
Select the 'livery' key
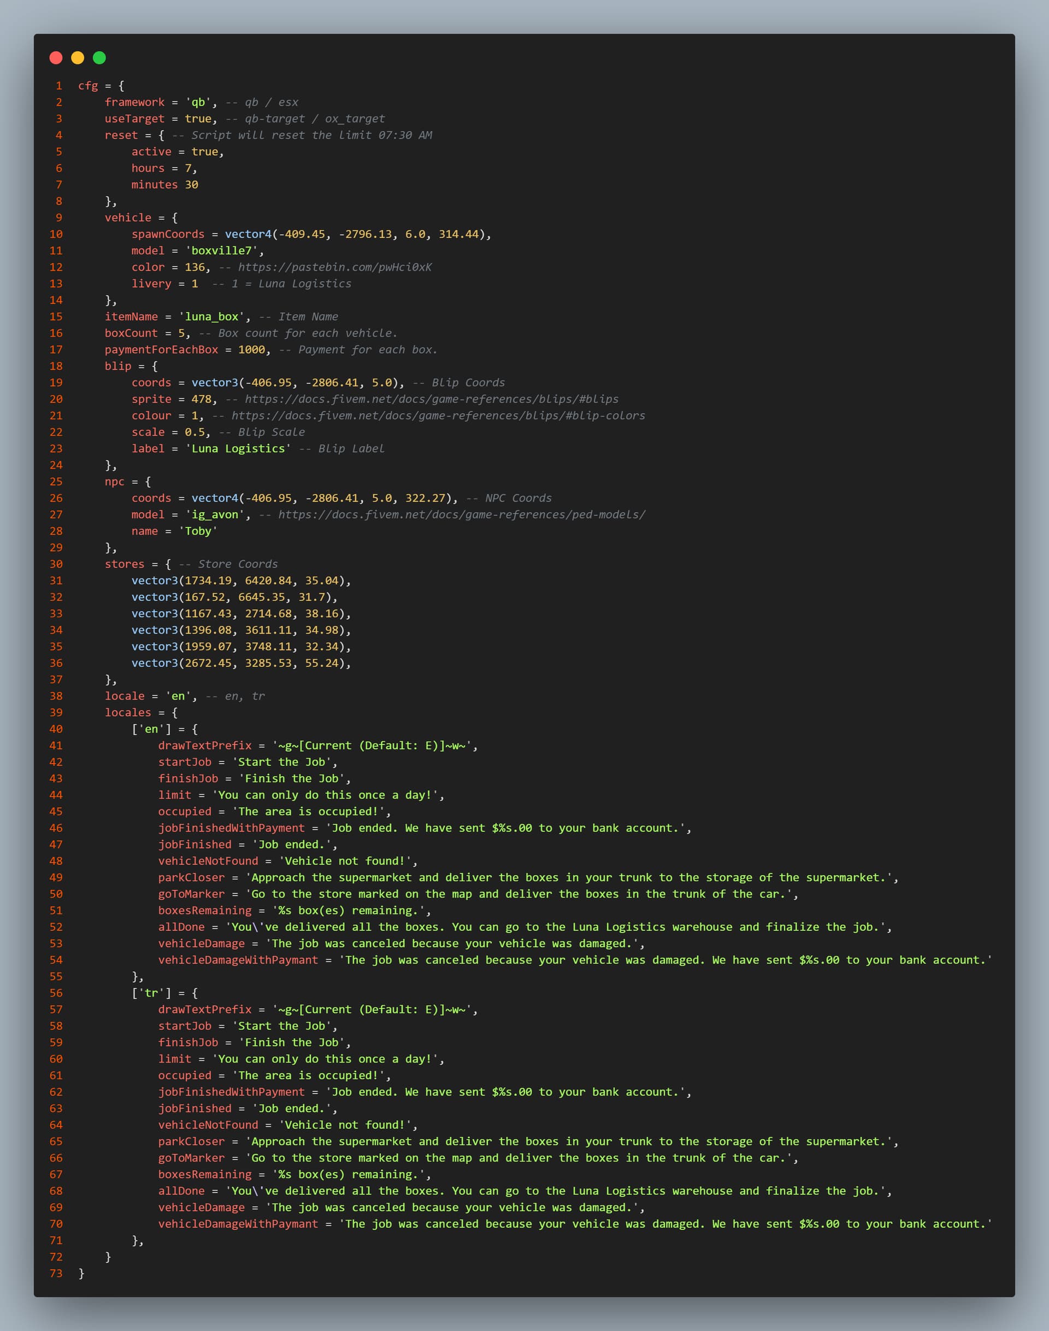click(151, 283)
